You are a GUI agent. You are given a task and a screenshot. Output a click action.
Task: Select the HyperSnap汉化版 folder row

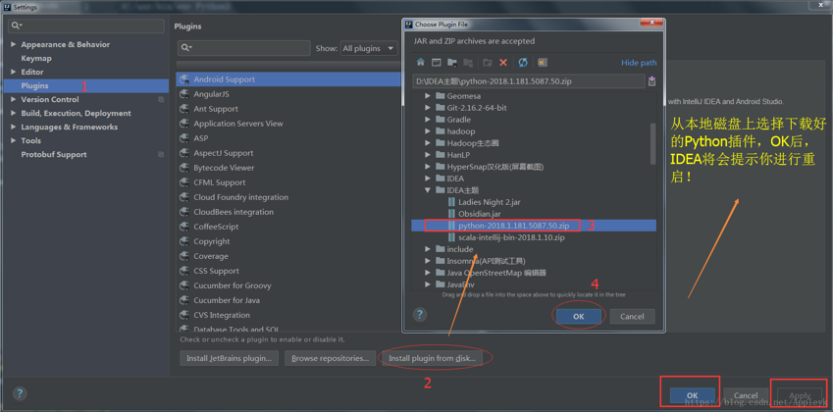point(534,167)
